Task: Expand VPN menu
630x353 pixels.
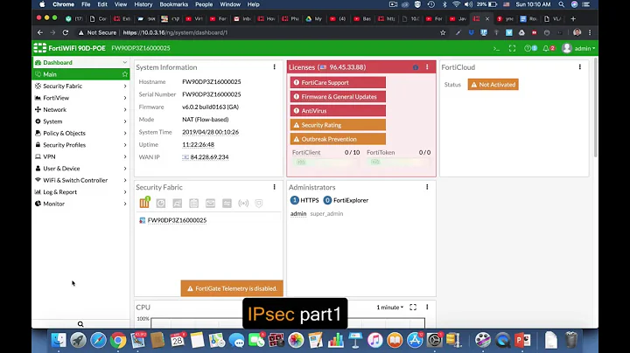Action: [x=80, y=156]
